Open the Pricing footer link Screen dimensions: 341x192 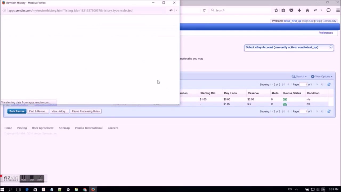point(22,128)
